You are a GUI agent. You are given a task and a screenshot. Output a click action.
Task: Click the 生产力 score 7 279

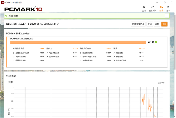point(75,48)
